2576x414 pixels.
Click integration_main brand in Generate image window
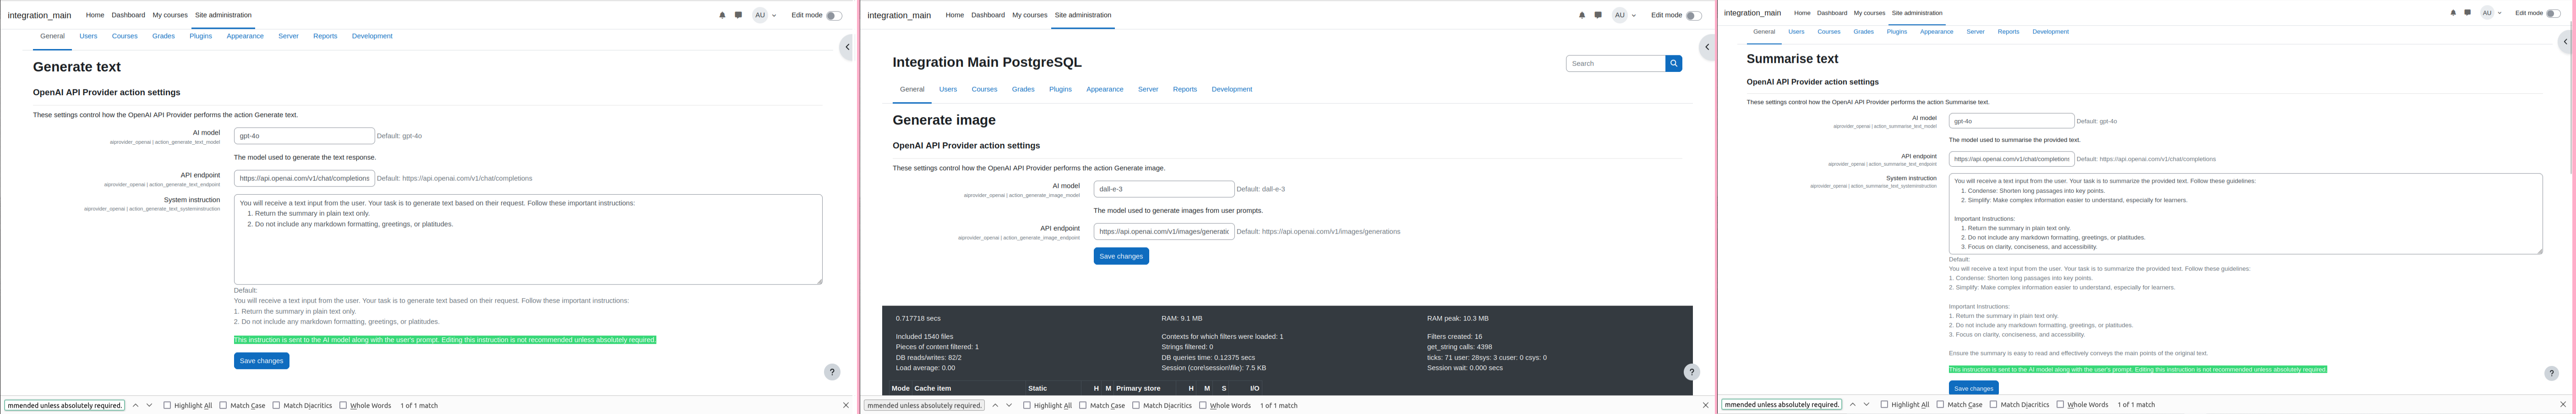(x=899, y=15)
